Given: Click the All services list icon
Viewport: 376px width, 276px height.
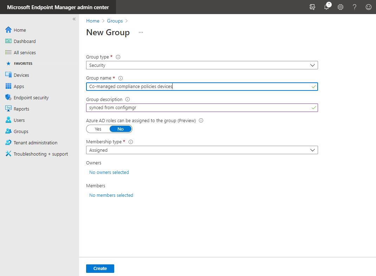Looking at the screenshot, I should tap(8, 52).
